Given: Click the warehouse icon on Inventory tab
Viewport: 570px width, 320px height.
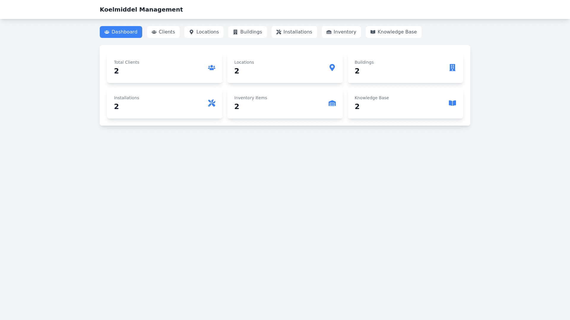Looking at the screenshot, I should point(329,32).
